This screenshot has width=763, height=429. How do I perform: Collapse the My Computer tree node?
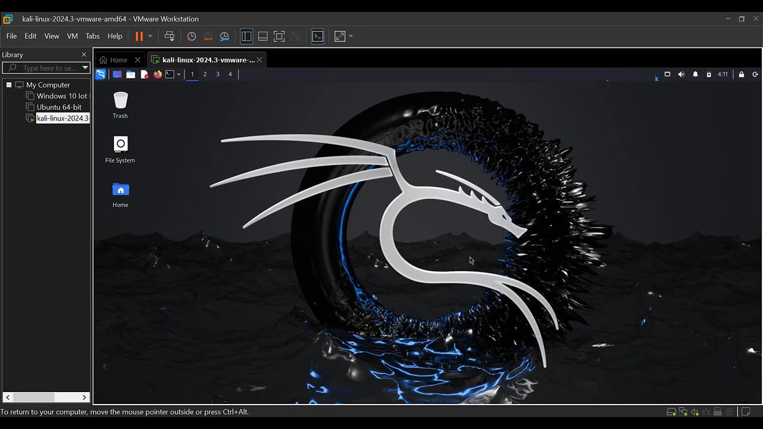pos(9,85)
